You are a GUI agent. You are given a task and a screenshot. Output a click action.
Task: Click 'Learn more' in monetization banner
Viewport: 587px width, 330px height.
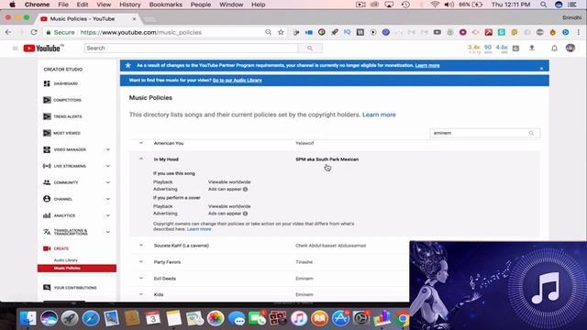[x=427, y=65]
